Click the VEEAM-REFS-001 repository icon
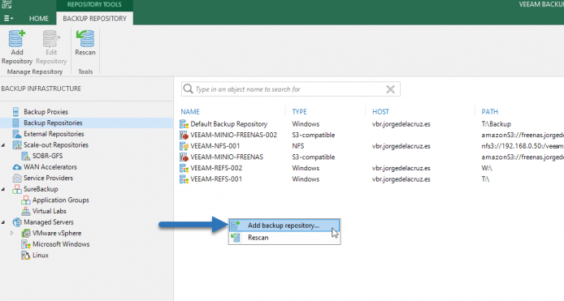 pyautogui.click(x=184, y=179)
